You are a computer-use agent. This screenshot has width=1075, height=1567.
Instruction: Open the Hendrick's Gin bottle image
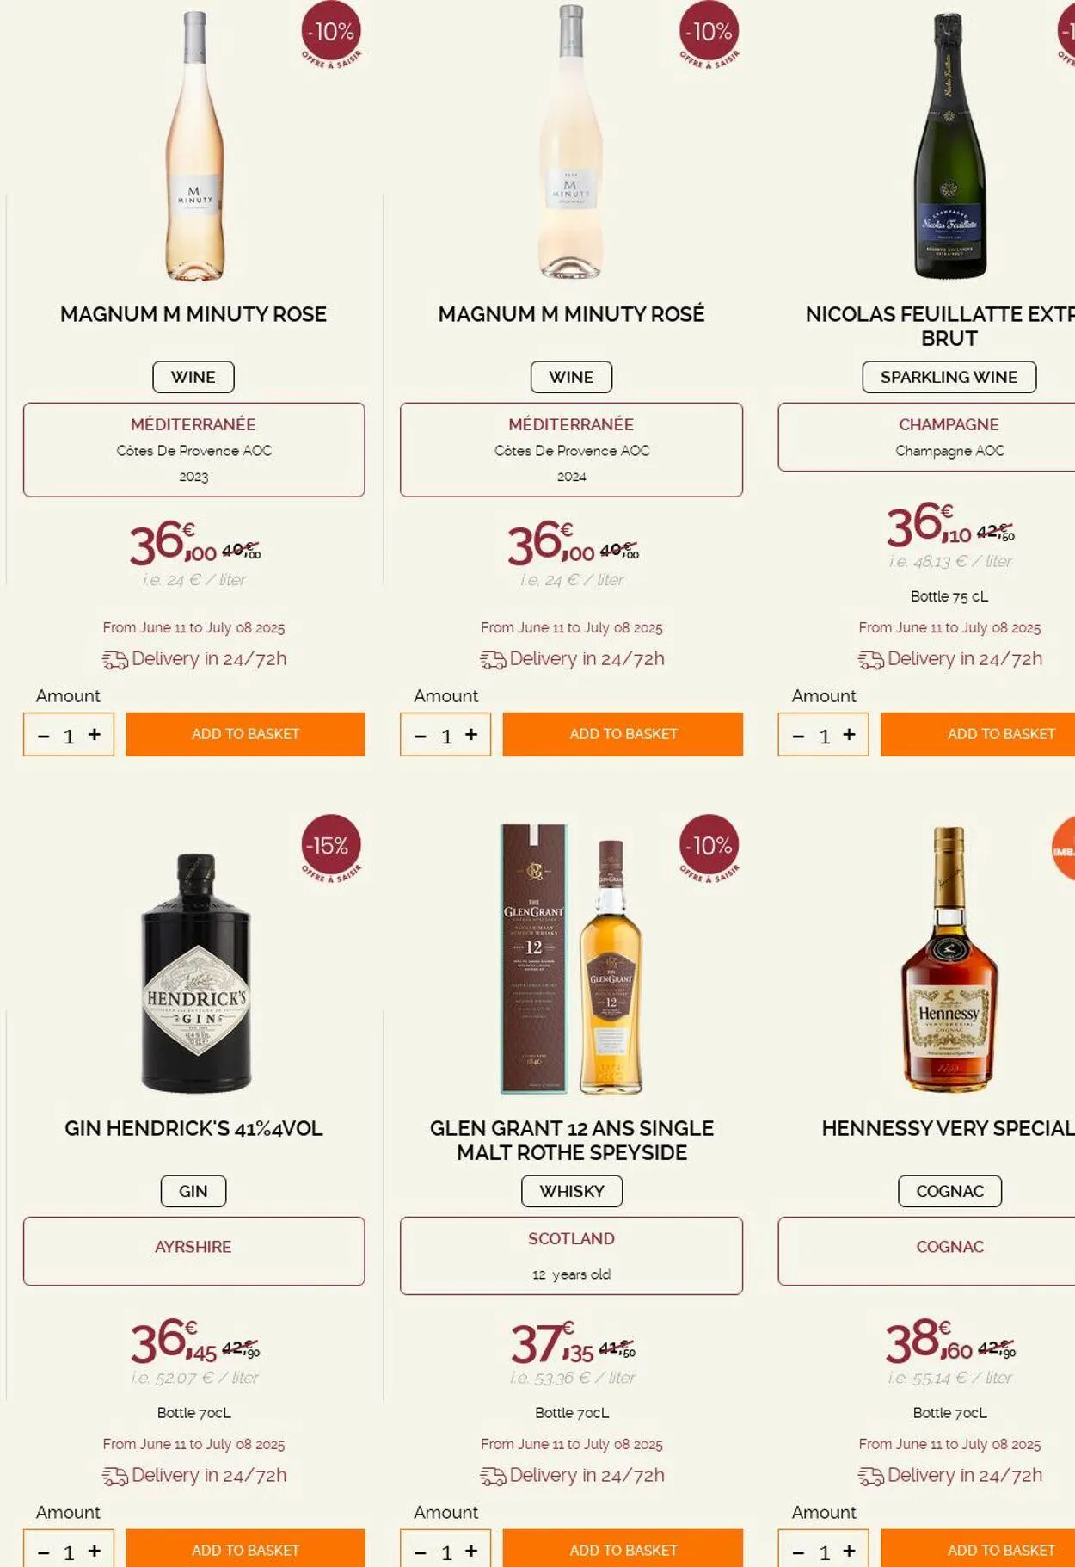tap(195, 972)
